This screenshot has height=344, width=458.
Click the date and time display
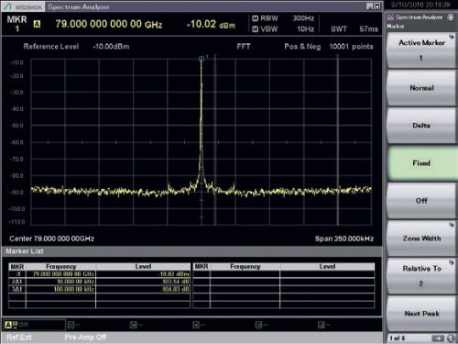click(420, 5)
